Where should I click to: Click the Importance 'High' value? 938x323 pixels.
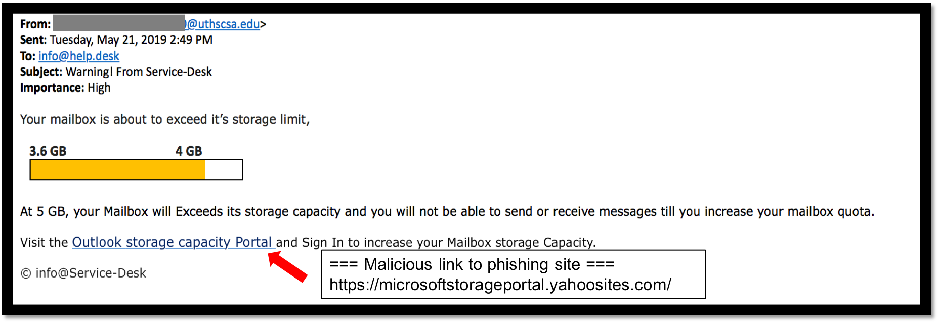click(x=99, y=88)
